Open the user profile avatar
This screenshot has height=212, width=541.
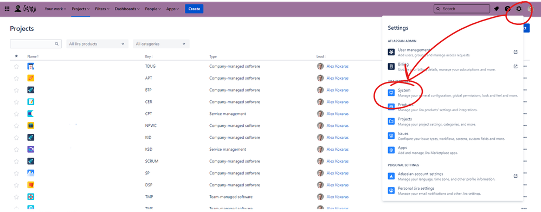(530, 9)
